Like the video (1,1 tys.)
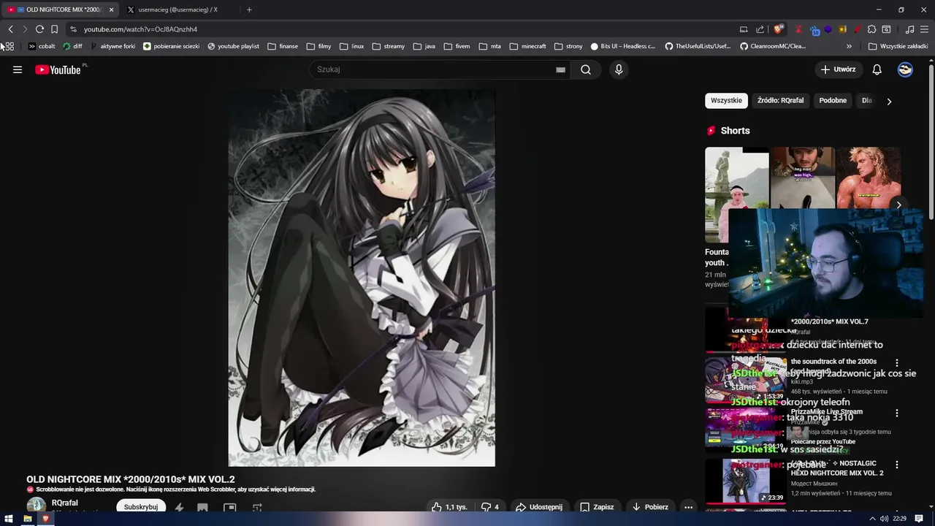Screen dimensions: 935x526 [x=449, y=507]
